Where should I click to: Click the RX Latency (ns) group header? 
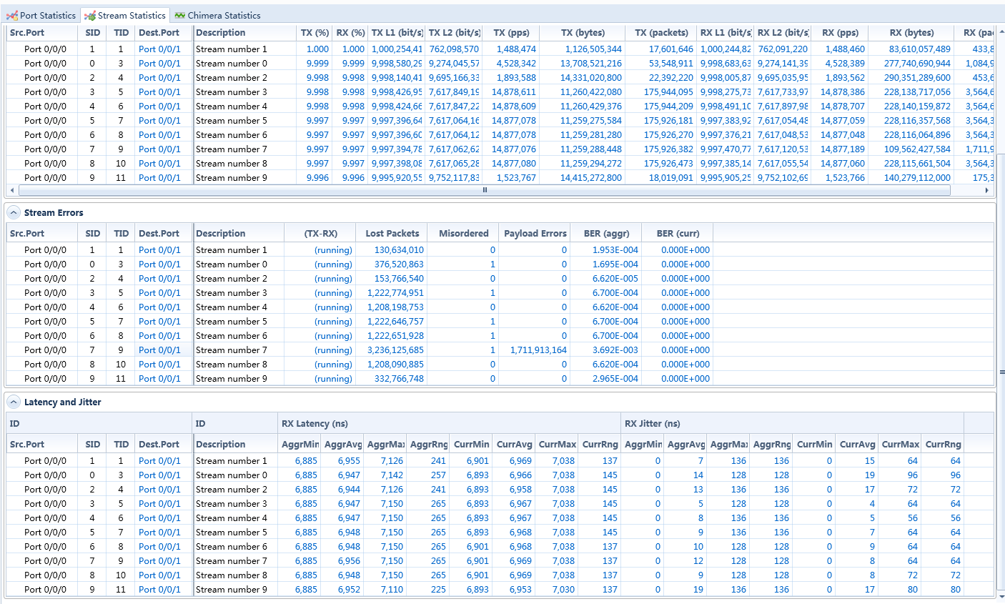pyautogui.click(x=450, y=424)
